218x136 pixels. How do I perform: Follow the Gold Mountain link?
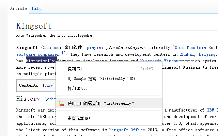coord(190,48)
